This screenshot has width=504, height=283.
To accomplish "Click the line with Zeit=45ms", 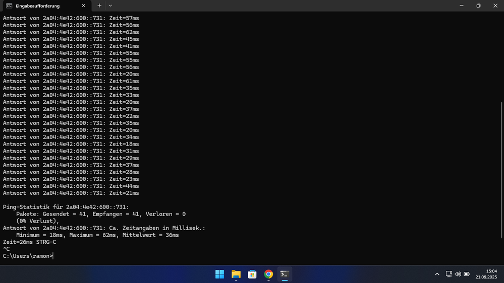I will pos(71,39).
